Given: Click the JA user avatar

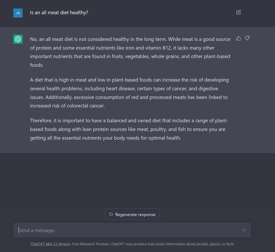Looking at the screenshot, I should tap(18, 13).
